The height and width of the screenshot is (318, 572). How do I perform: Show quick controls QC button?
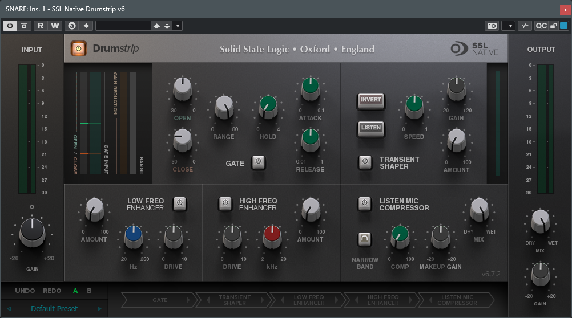point(541,26)
